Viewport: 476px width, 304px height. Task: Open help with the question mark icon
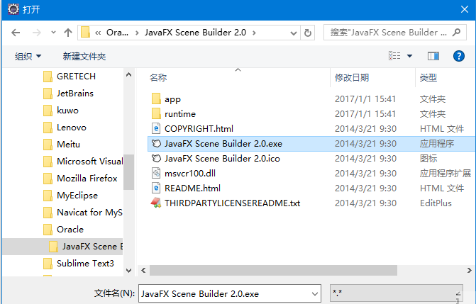point(458,56)
